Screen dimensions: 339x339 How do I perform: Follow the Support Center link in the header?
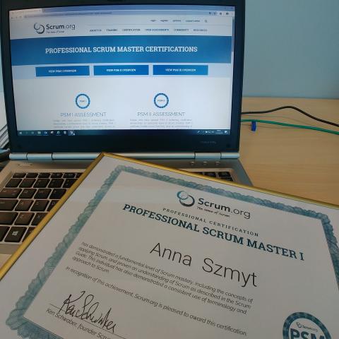click(x=193, y=21)
